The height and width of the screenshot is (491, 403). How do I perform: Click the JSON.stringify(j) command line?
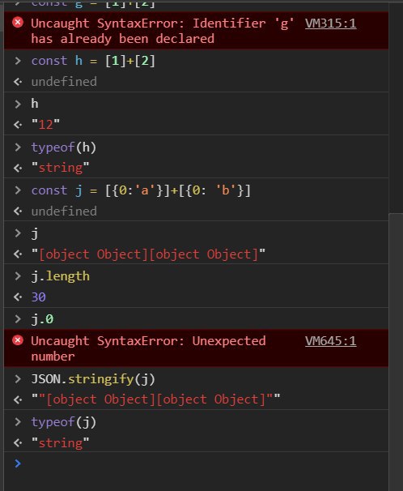coord(93,379)
